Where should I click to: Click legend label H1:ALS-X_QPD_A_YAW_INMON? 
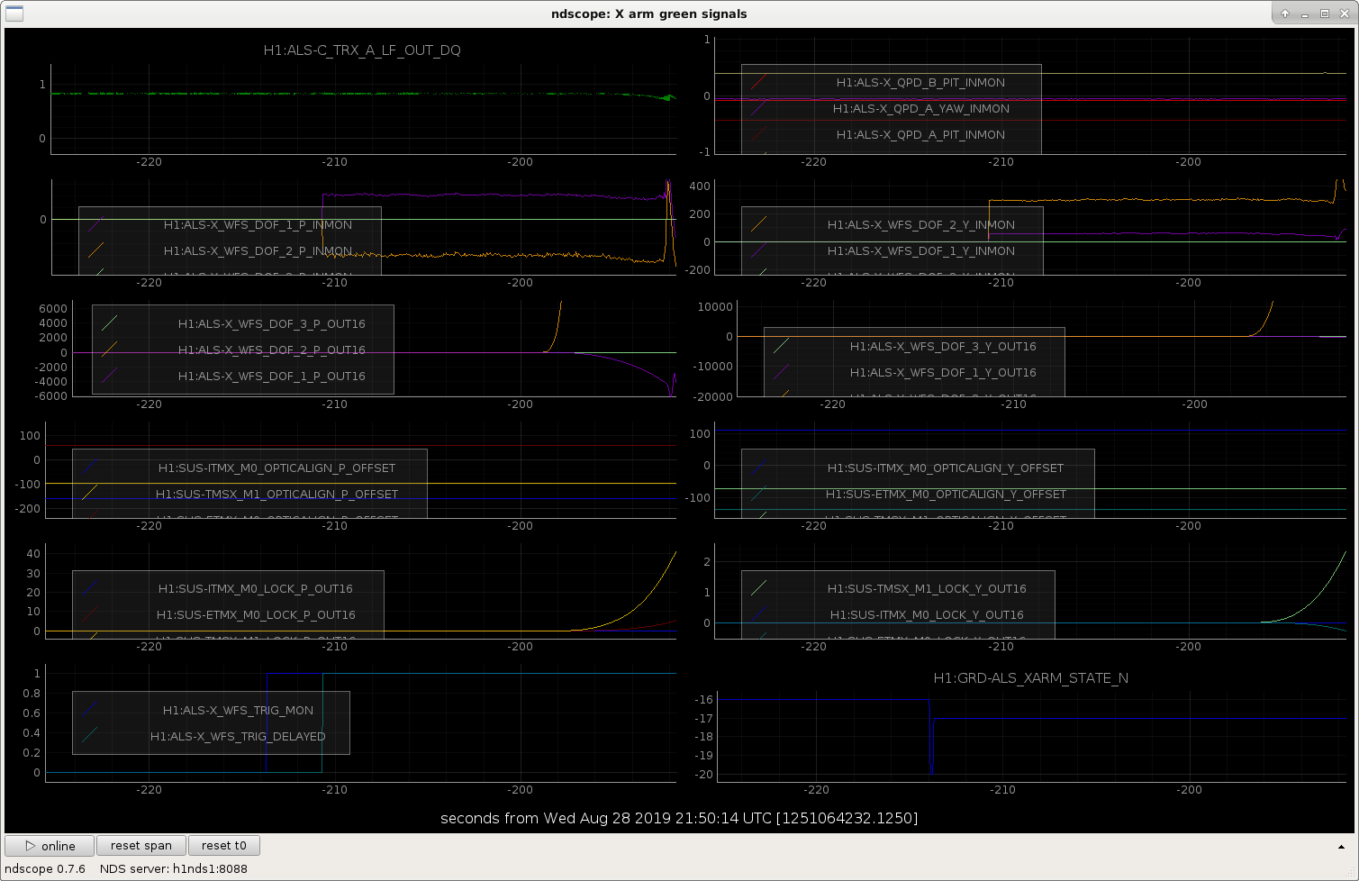click(x=921, y=108)
